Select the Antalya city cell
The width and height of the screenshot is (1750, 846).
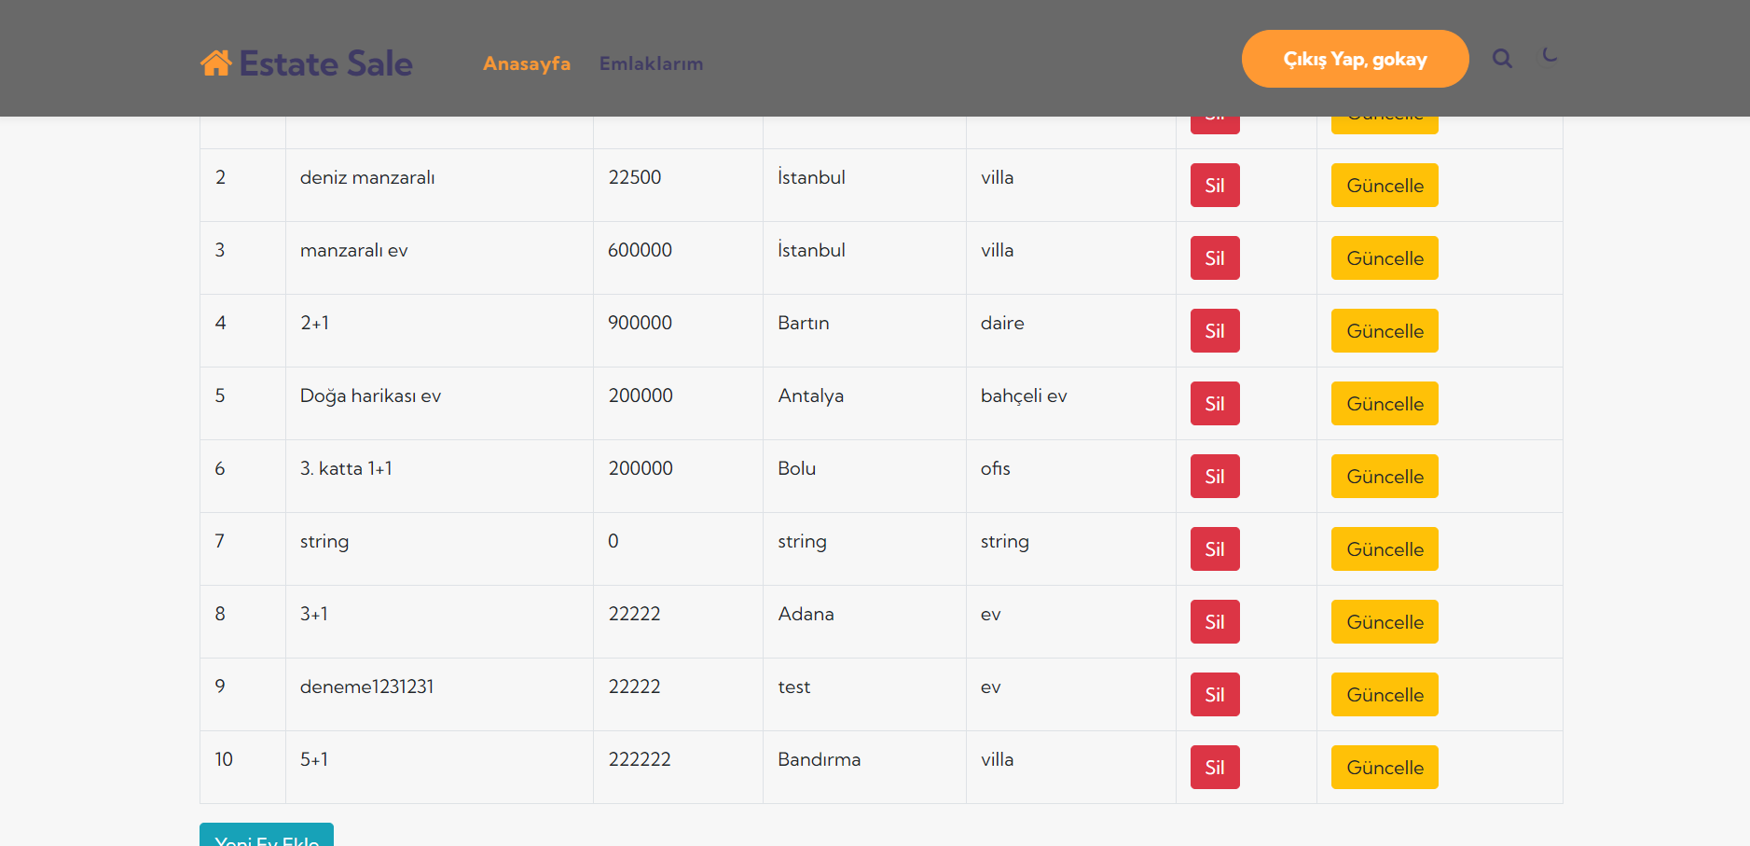pyautogui.click(x=810, y=395)
